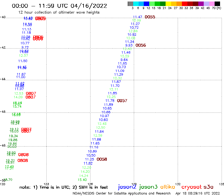
Task: Click the wave height value 11.50
Action: tap(23, 61)
